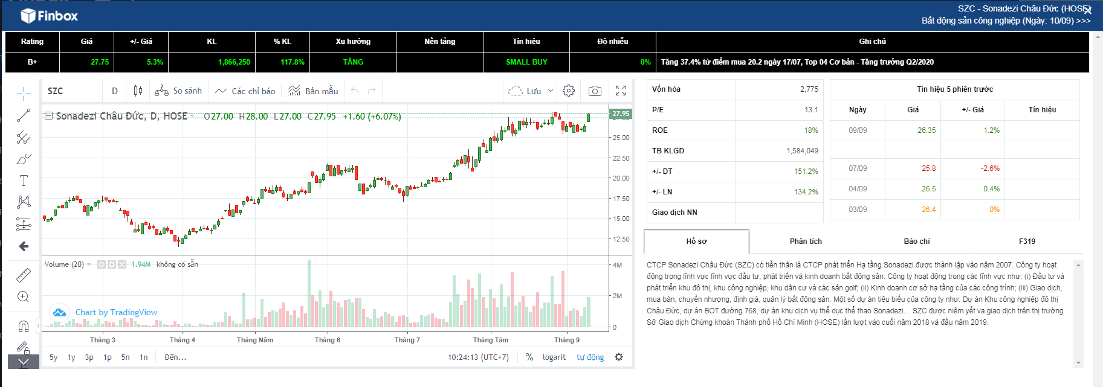
Task: Select the text annotation tool
Action: click(x=24, y=181)
